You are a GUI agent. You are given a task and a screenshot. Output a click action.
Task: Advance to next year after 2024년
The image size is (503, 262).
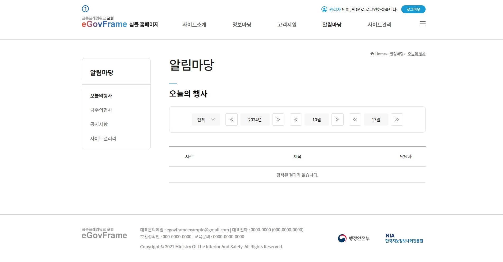tap(278, 119)
